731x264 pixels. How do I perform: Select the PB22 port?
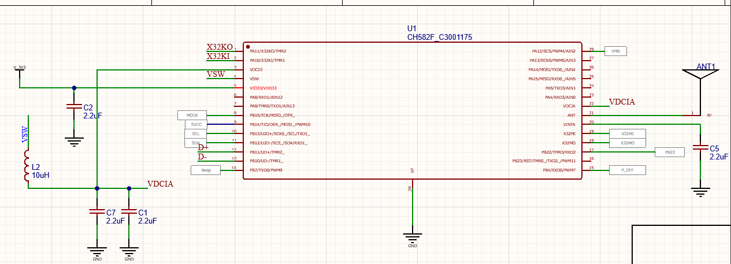click(x=670, y=152)
